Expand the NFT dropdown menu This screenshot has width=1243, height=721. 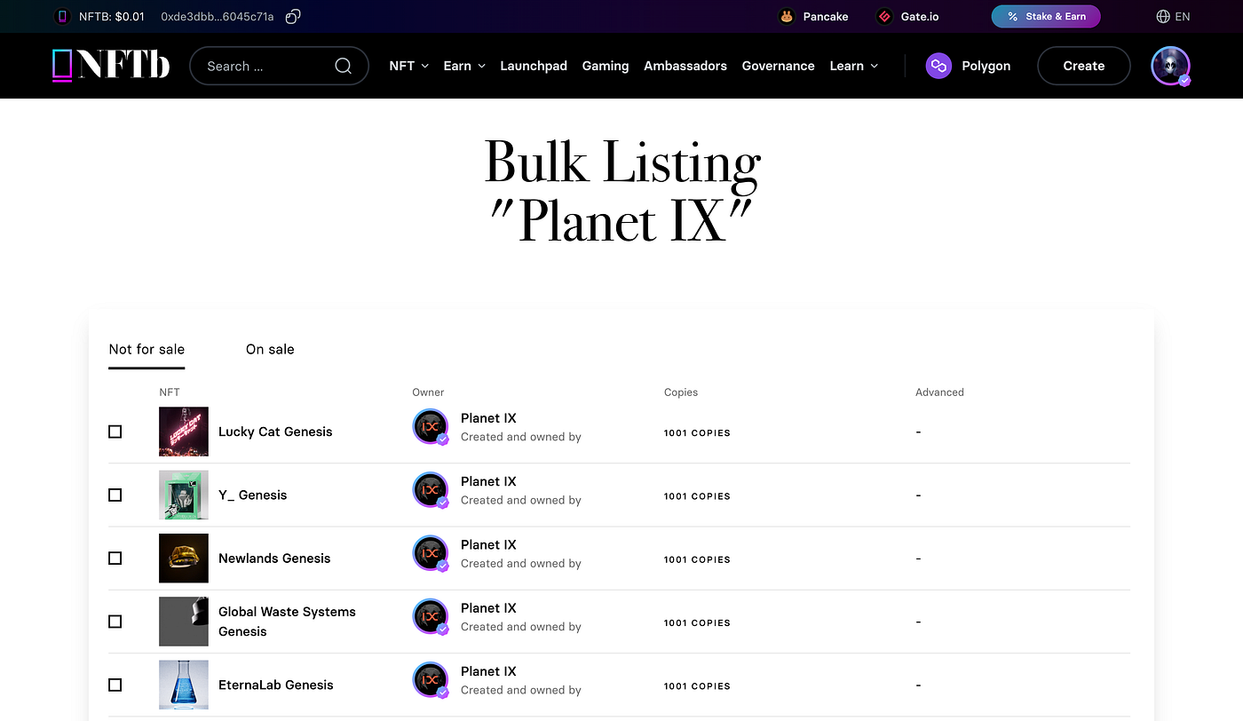(x=408, y=66)
